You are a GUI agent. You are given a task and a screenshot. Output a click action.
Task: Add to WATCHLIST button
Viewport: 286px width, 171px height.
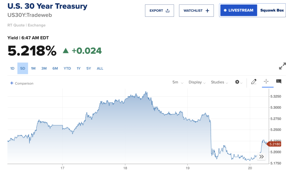click(x=196, y=11)
